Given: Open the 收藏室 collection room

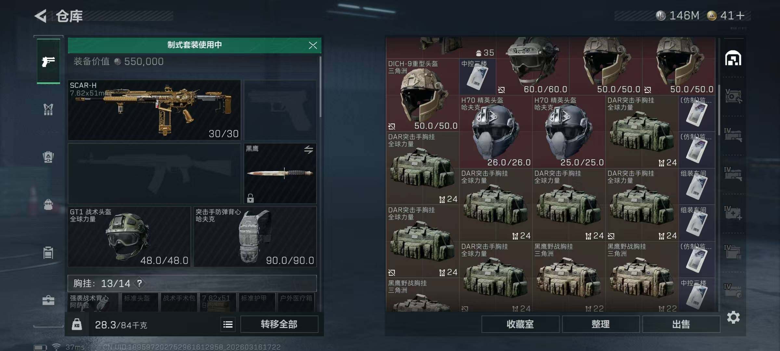Looking at the screenshot, I should click(x=520, y=324).
